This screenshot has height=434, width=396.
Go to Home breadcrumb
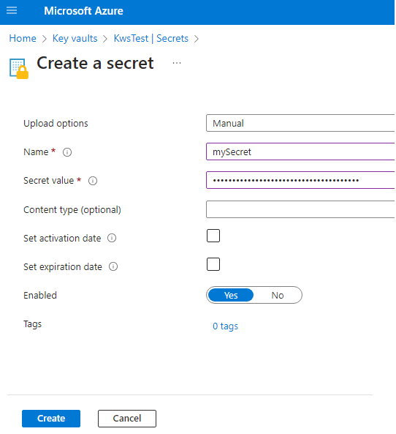tap(23, 38)
